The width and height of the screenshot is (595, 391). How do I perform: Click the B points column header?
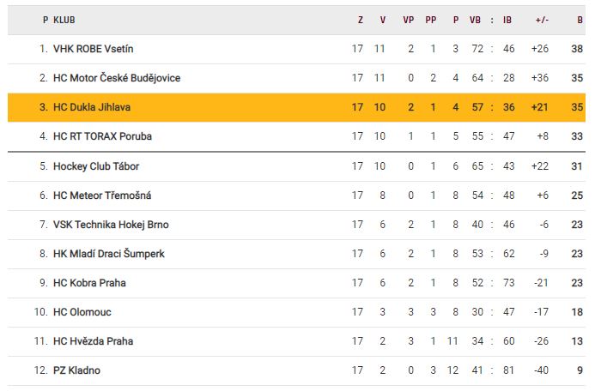click(x=580, y=20)
